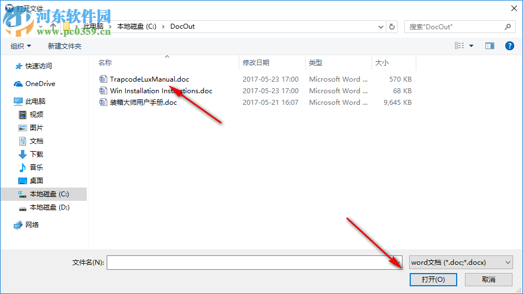Viewport: 523px width, 294px height.
Task: Open the word文档 file type dropdown
Action: [461, 263]
